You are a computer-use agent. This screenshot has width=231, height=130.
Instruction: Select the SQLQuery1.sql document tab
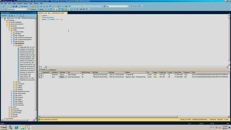51,13
